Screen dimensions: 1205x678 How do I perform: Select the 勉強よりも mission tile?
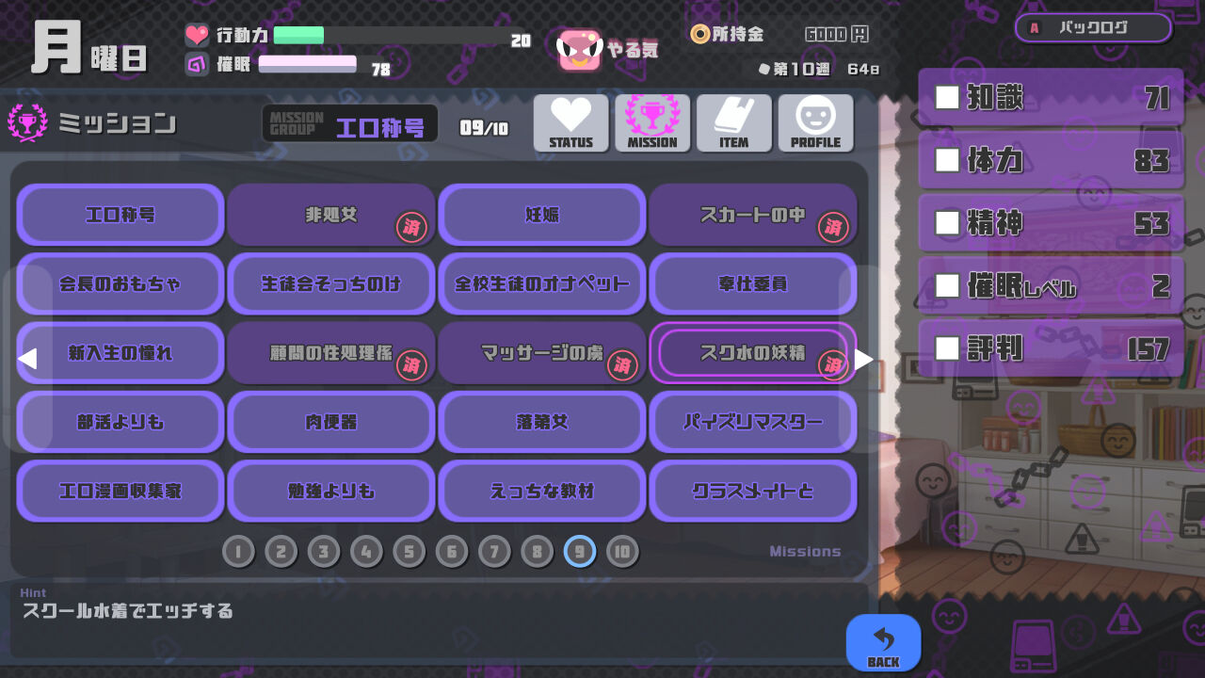(331, 492)
